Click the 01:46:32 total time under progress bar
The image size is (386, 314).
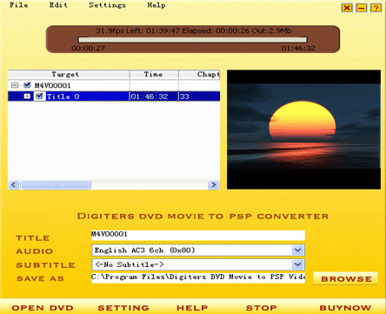point(298,48)
